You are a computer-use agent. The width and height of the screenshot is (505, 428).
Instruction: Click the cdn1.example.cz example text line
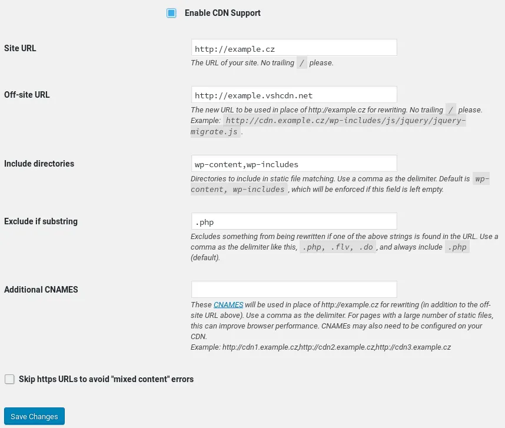321,347
